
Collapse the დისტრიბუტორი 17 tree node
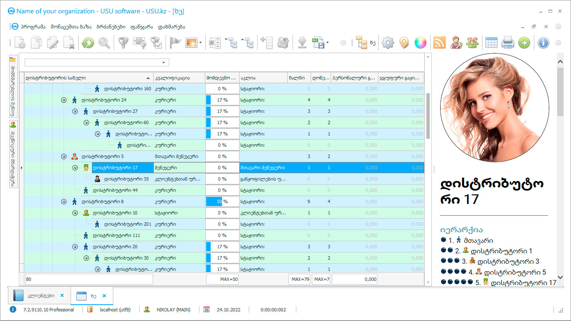[x=75, y=168]
